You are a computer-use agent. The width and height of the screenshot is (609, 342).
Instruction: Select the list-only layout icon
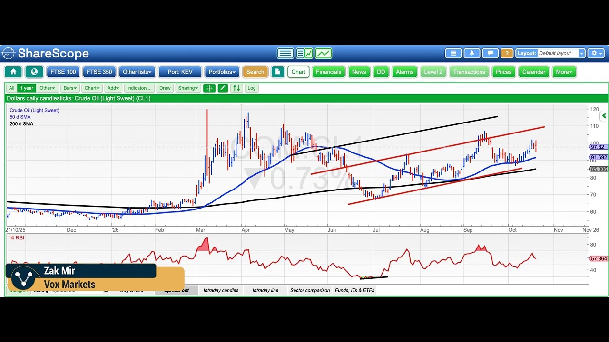click(285, 53)
